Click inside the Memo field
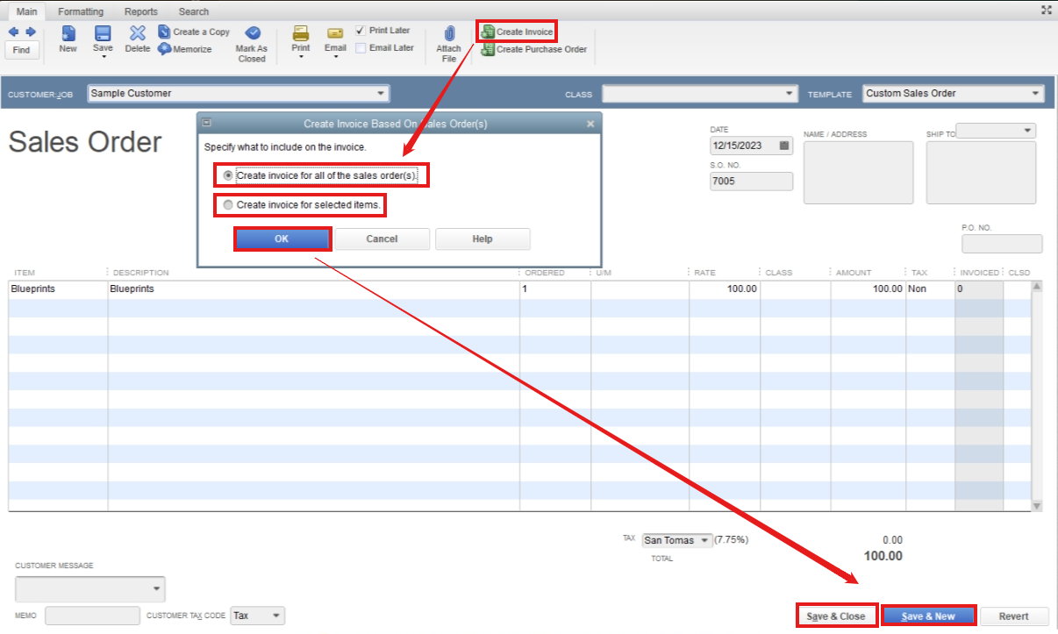The height and width of the screenshot is (634, 1058). click(x=92, y=616)
